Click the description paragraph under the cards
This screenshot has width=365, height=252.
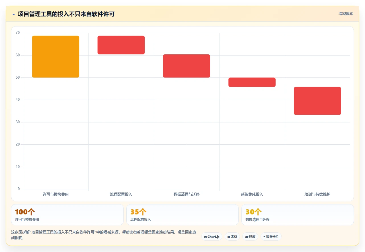tap(104, 235)
